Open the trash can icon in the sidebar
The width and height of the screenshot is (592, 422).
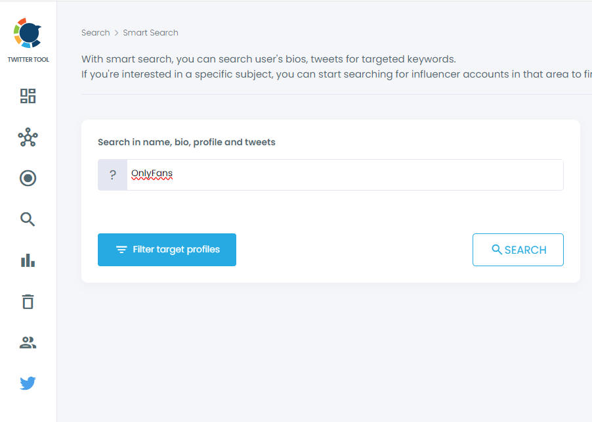(28, 301)
